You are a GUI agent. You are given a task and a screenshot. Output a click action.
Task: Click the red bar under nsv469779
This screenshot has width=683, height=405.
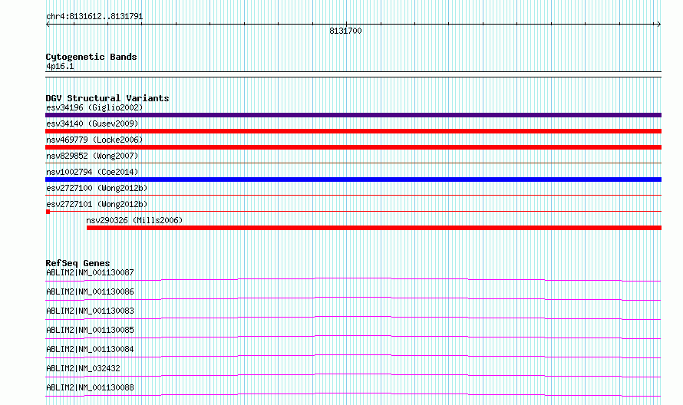pos(353,147)
